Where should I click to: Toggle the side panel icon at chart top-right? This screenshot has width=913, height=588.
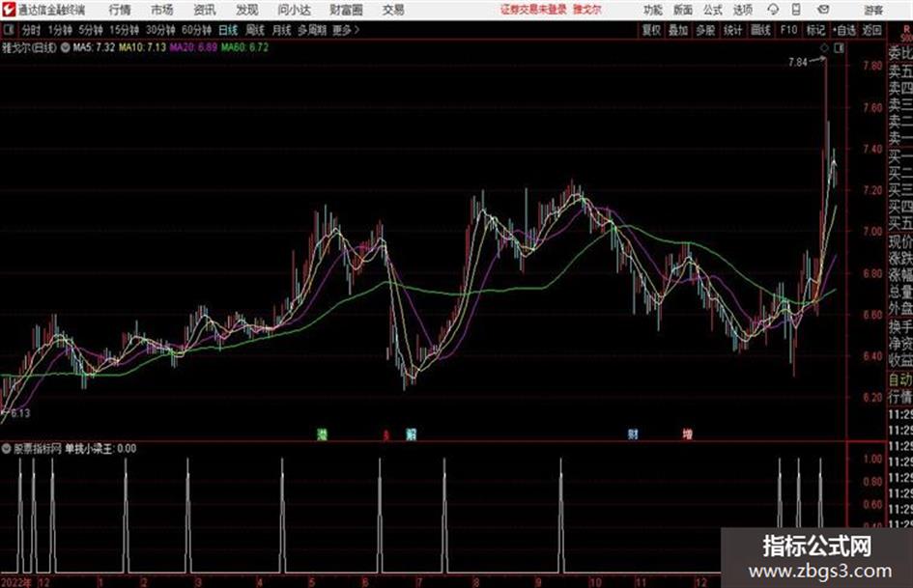tap(839, 48)
